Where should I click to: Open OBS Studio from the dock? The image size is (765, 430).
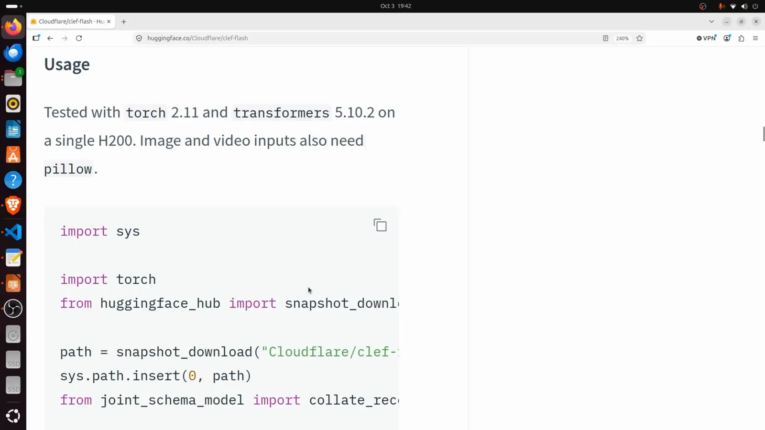pyautogui.click(x=13, y=309)
